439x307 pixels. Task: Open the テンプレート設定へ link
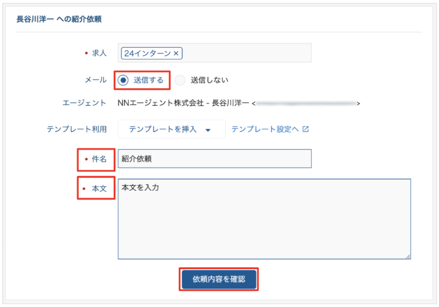[x=265, y=129]
